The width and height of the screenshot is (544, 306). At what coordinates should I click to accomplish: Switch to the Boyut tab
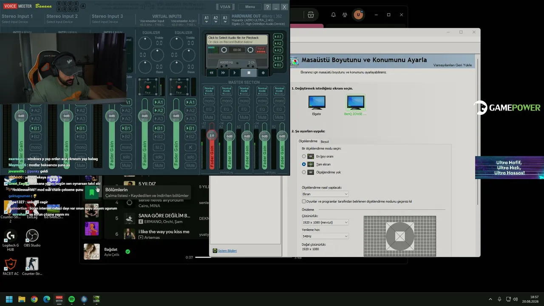coord(325,142)
